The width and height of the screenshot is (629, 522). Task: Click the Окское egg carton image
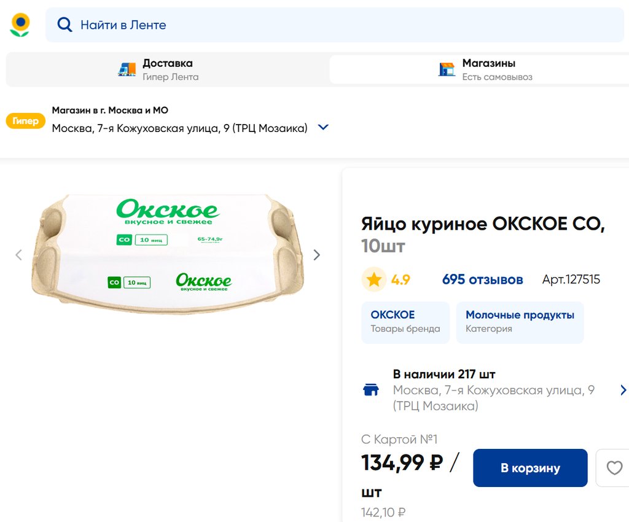coord(168,254)
